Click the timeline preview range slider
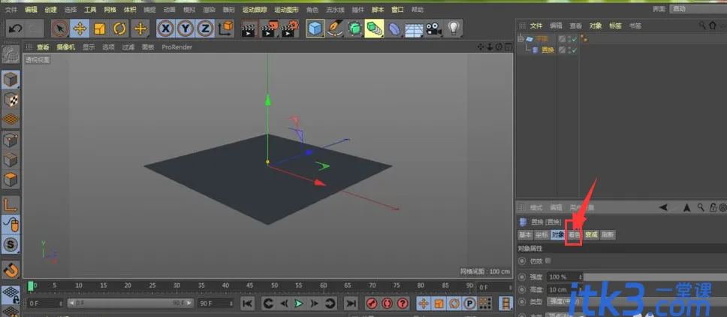Screen dimensions: 727x317 [130, 303]
